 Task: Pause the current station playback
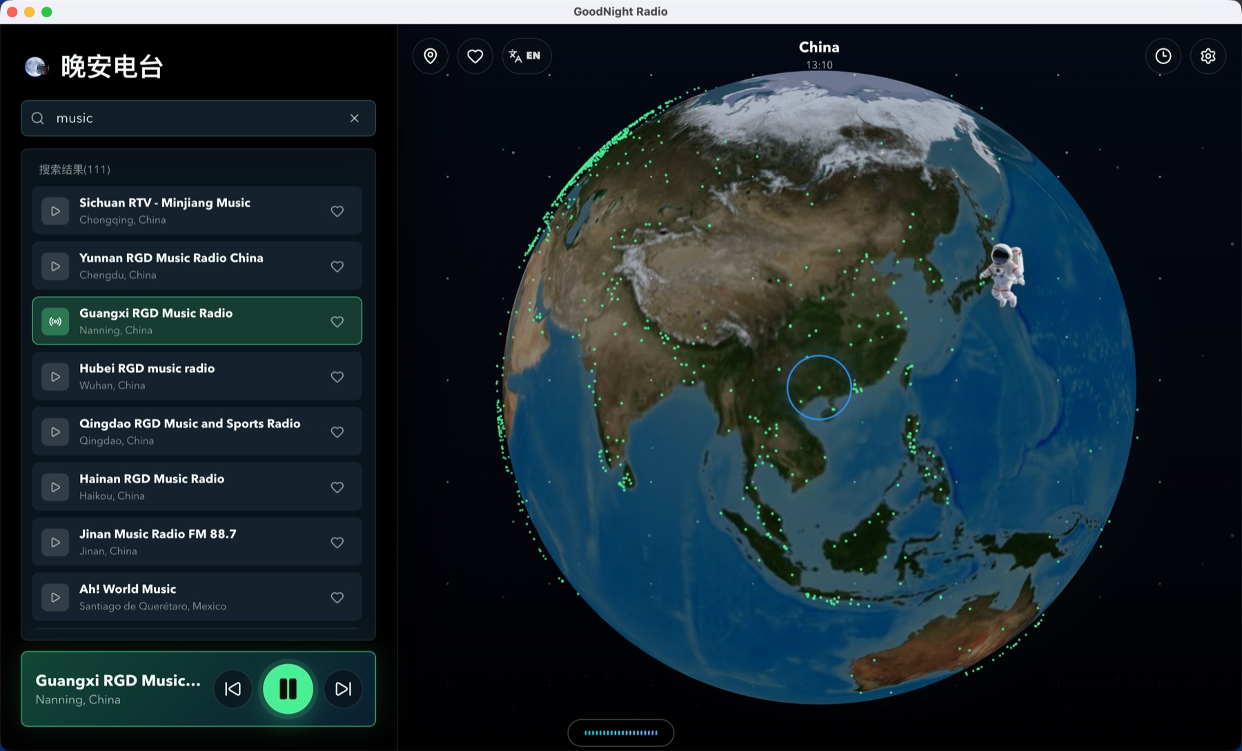[288, 689]
